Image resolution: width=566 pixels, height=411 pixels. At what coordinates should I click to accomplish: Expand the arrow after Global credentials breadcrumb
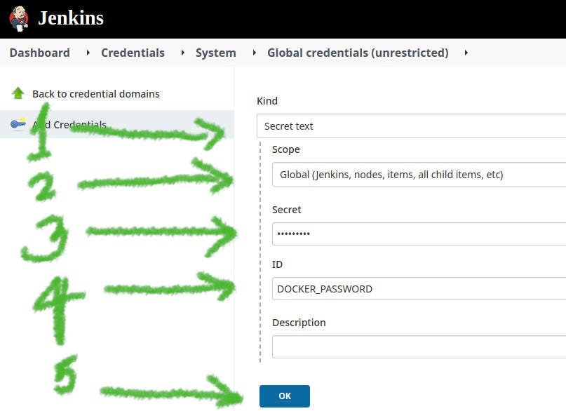tap(466, 53)
